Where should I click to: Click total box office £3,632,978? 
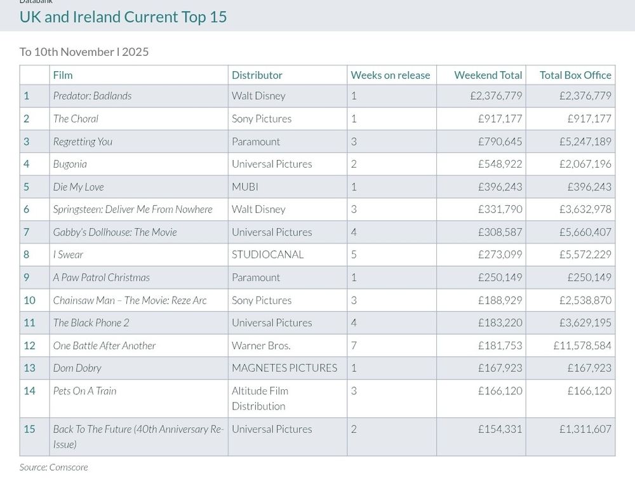click(x=585, y=210)
